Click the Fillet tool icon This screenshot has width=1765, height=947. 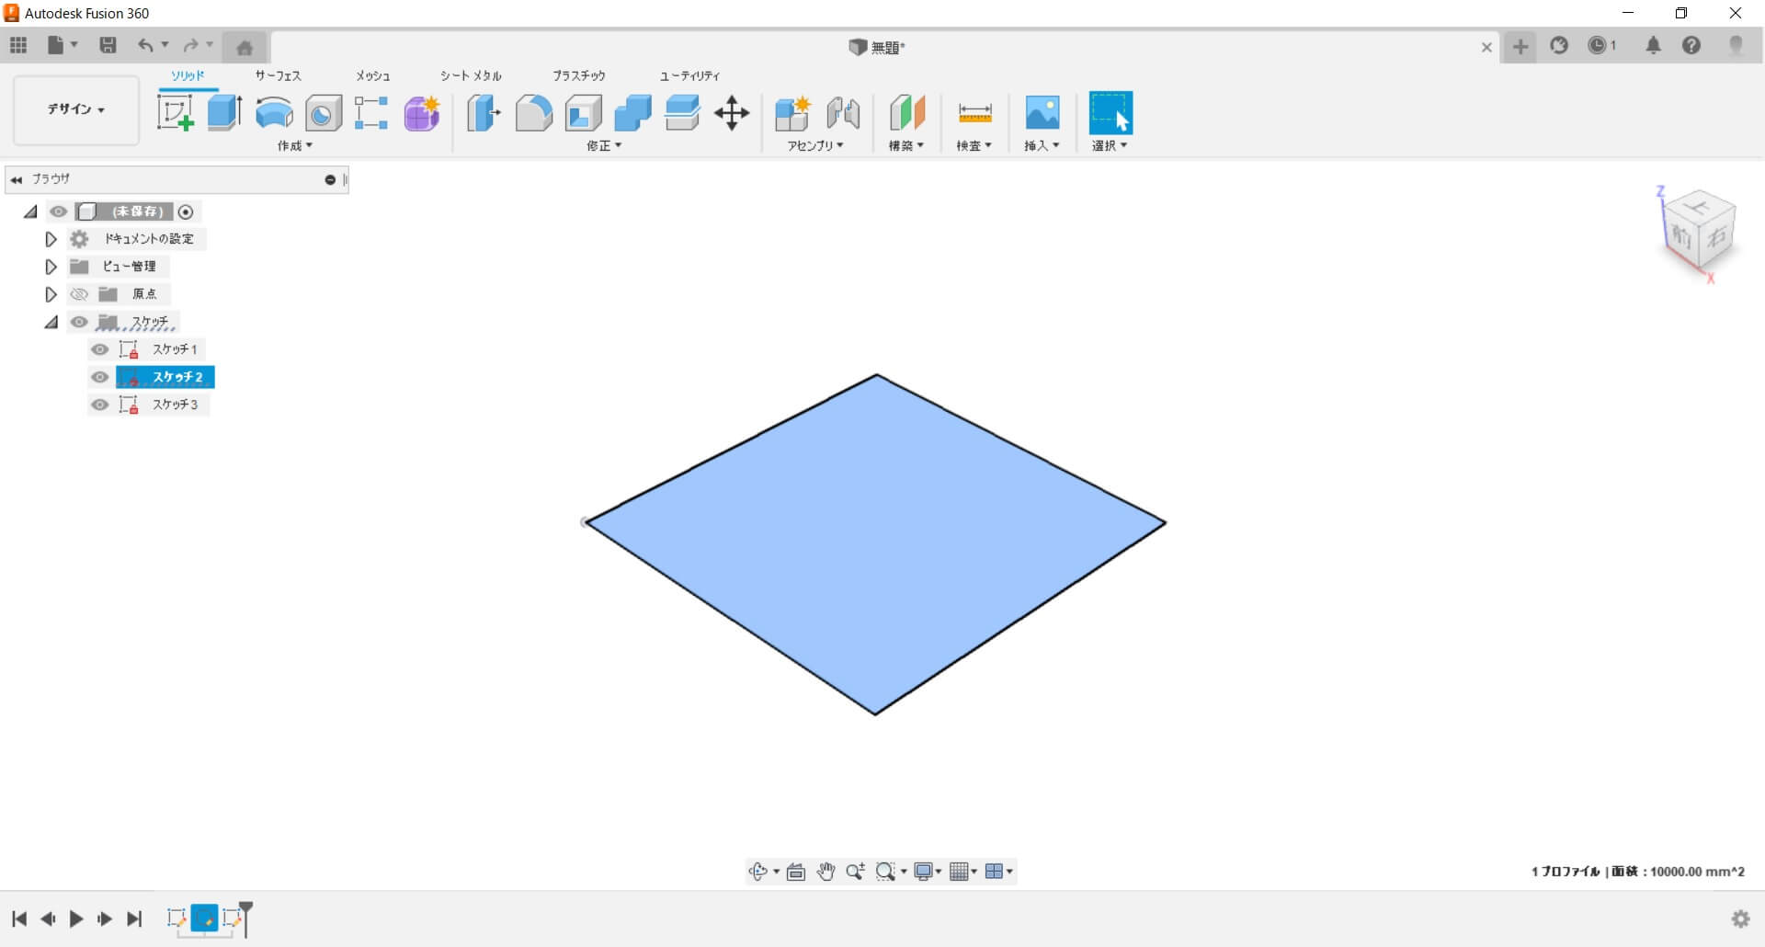(x=533, y=113)
